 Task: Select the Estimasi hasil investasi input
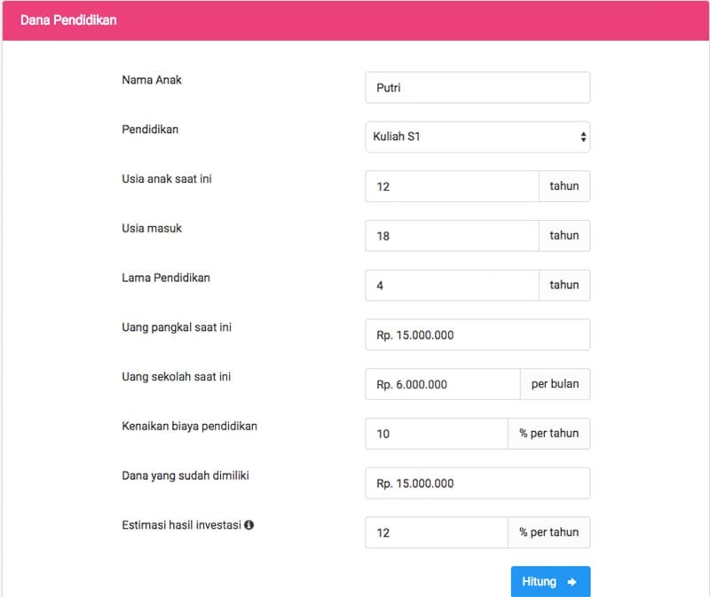(x=436, y=533)
